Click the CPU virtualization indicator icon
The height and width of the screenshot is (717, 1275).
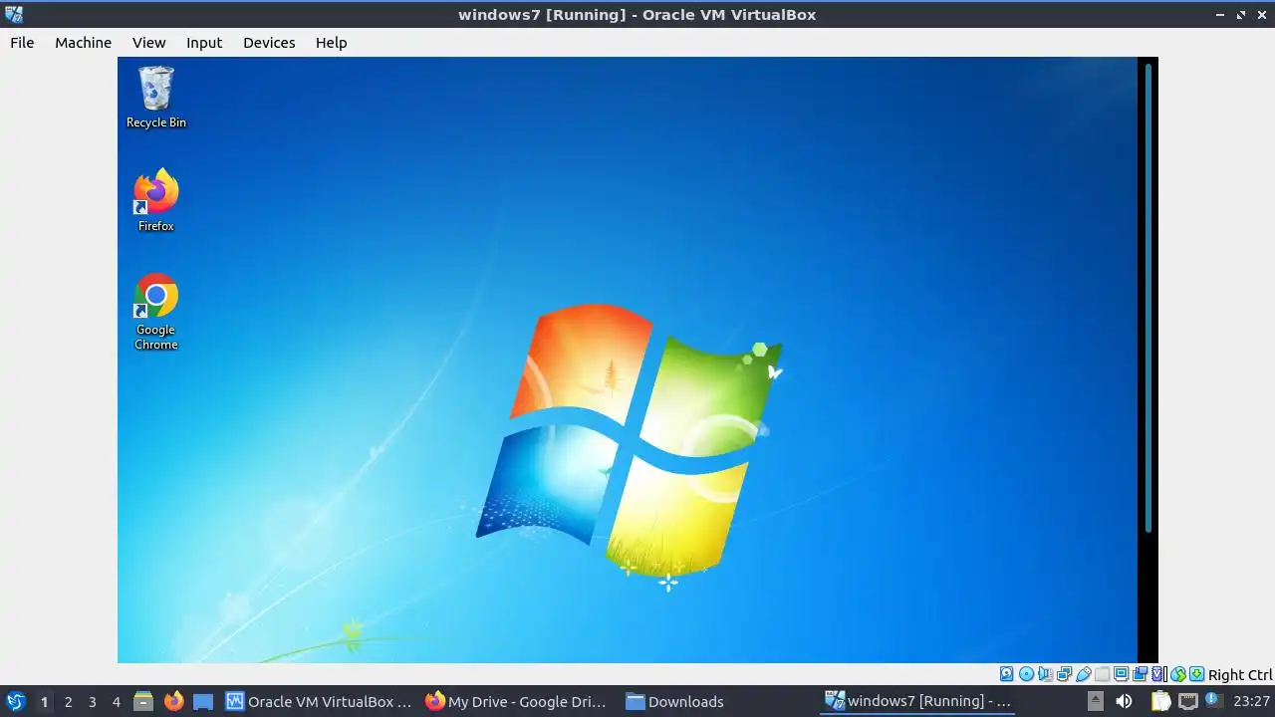click(1158, 674)
